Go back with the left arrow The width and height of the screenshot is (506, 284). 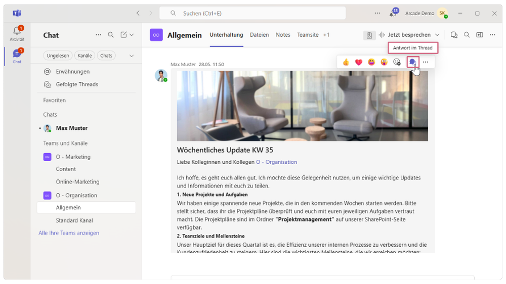tap(138, 13)
